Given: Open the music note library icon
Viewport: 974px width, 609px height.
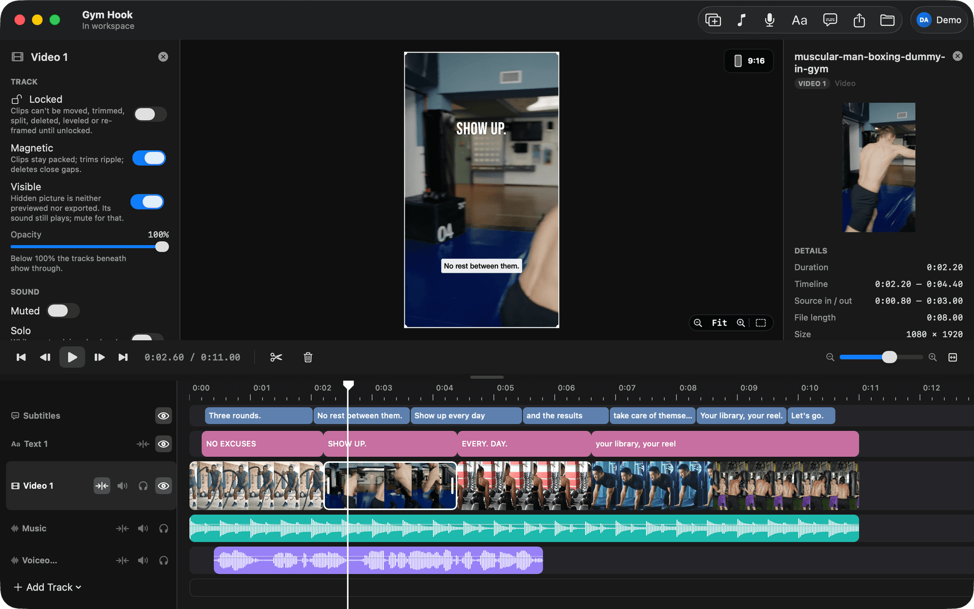Looking at the screenshot, I should coord(741,20).
